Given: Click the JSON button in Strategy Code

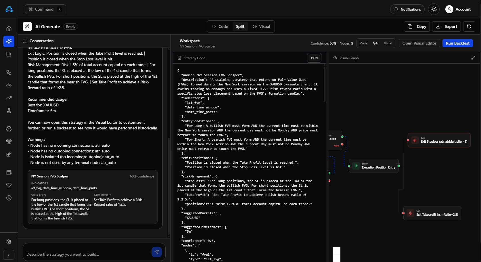Looking at the screenshot, I should pyautogui.click(x=314, y=58).
